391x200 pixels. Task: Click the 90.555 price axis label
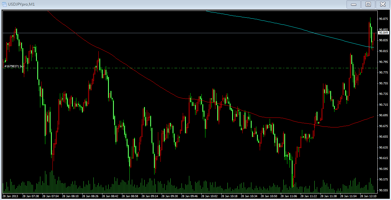coord(384,190)
